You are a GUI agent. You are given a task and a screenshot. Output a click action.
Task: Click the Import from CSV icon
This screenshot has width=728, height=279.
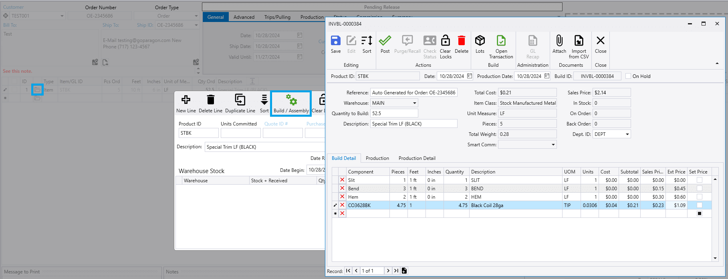click(579, 41)
